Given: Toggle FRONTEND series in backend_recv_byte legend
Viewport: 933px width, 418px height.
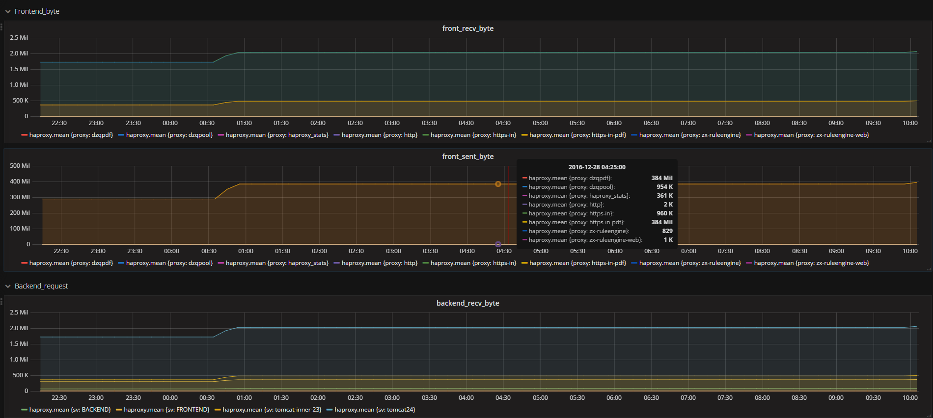Looking at the screenshot, I should pos(166,410).
